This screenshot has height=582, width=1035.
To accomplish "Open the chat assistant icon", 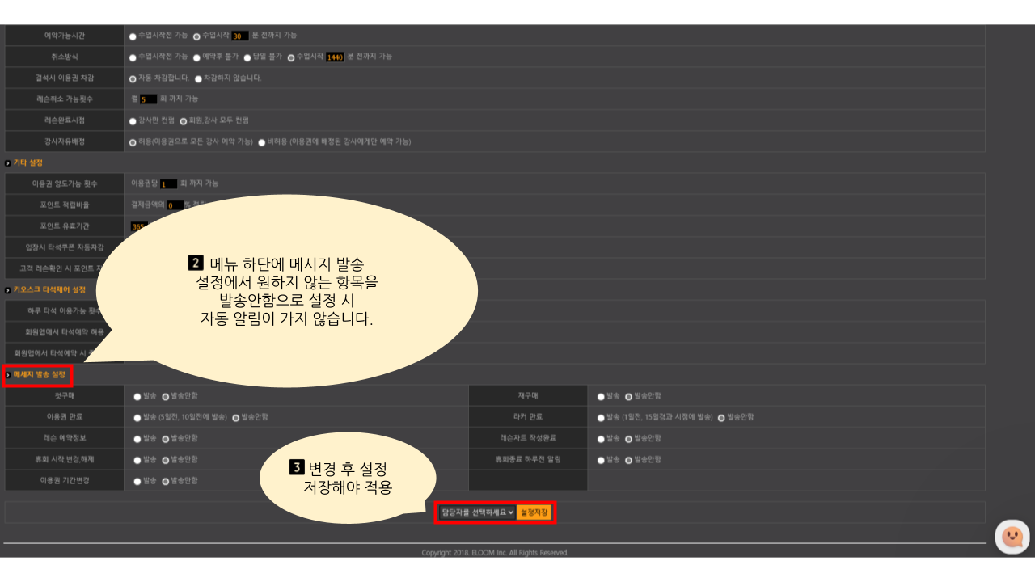I will coord(1012,537).
